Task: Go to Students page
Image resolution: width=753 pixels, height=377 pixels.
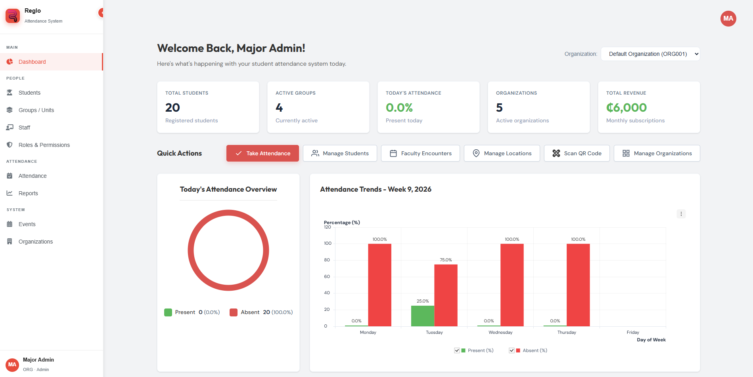Action: [x=52, y=93]
